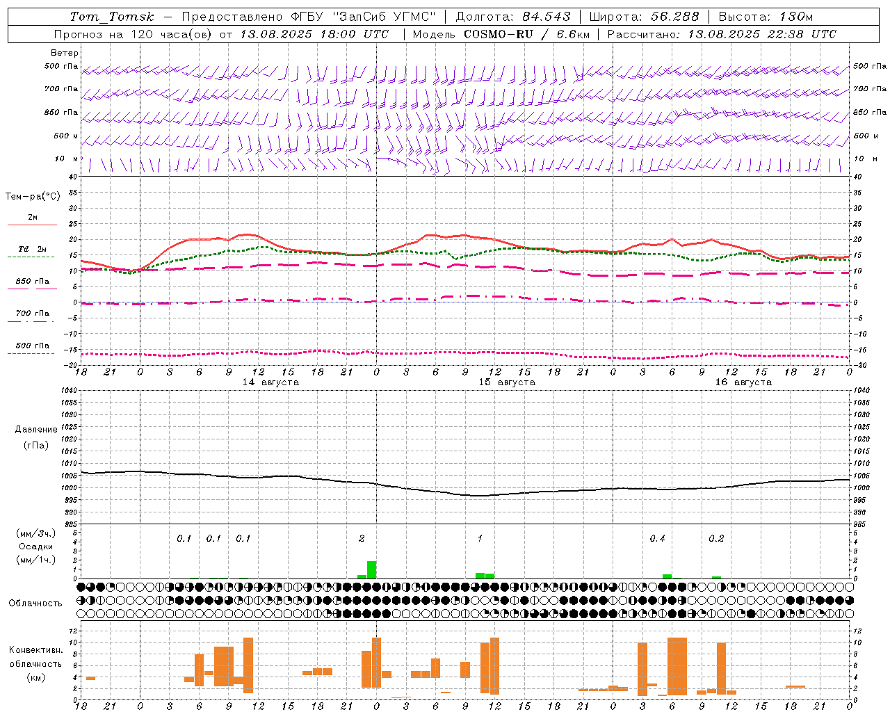This screenshot has width=890, height=712.
Task: Click the Ветер wind panel label
Action: pos(65,53)
